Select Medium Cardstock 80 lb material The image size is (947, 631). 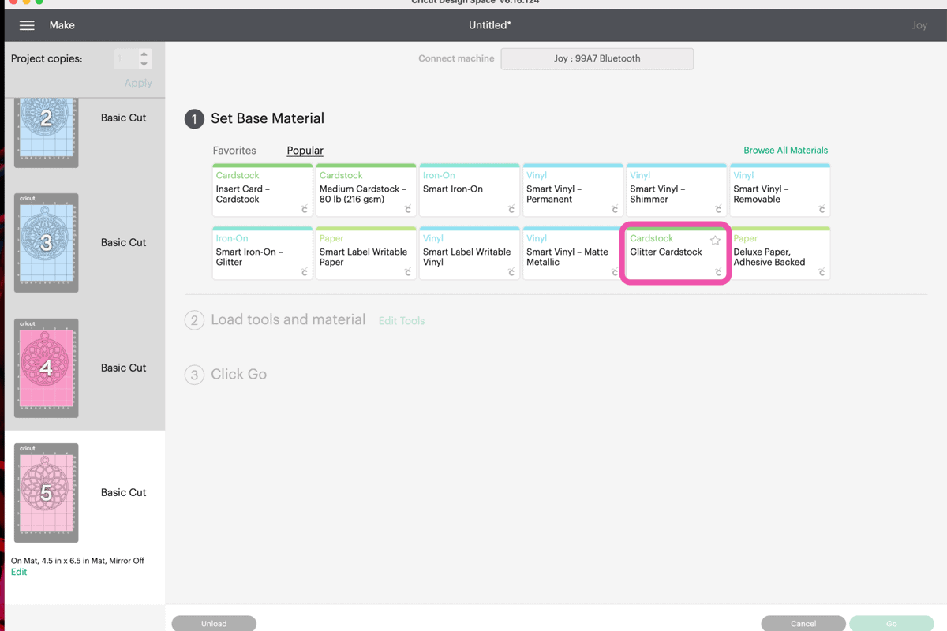(365, 190)
